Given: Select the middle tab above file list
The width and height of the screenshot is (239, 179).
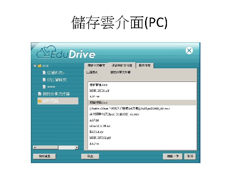Looking at the screenshot, I should click(x=122, y=65).
